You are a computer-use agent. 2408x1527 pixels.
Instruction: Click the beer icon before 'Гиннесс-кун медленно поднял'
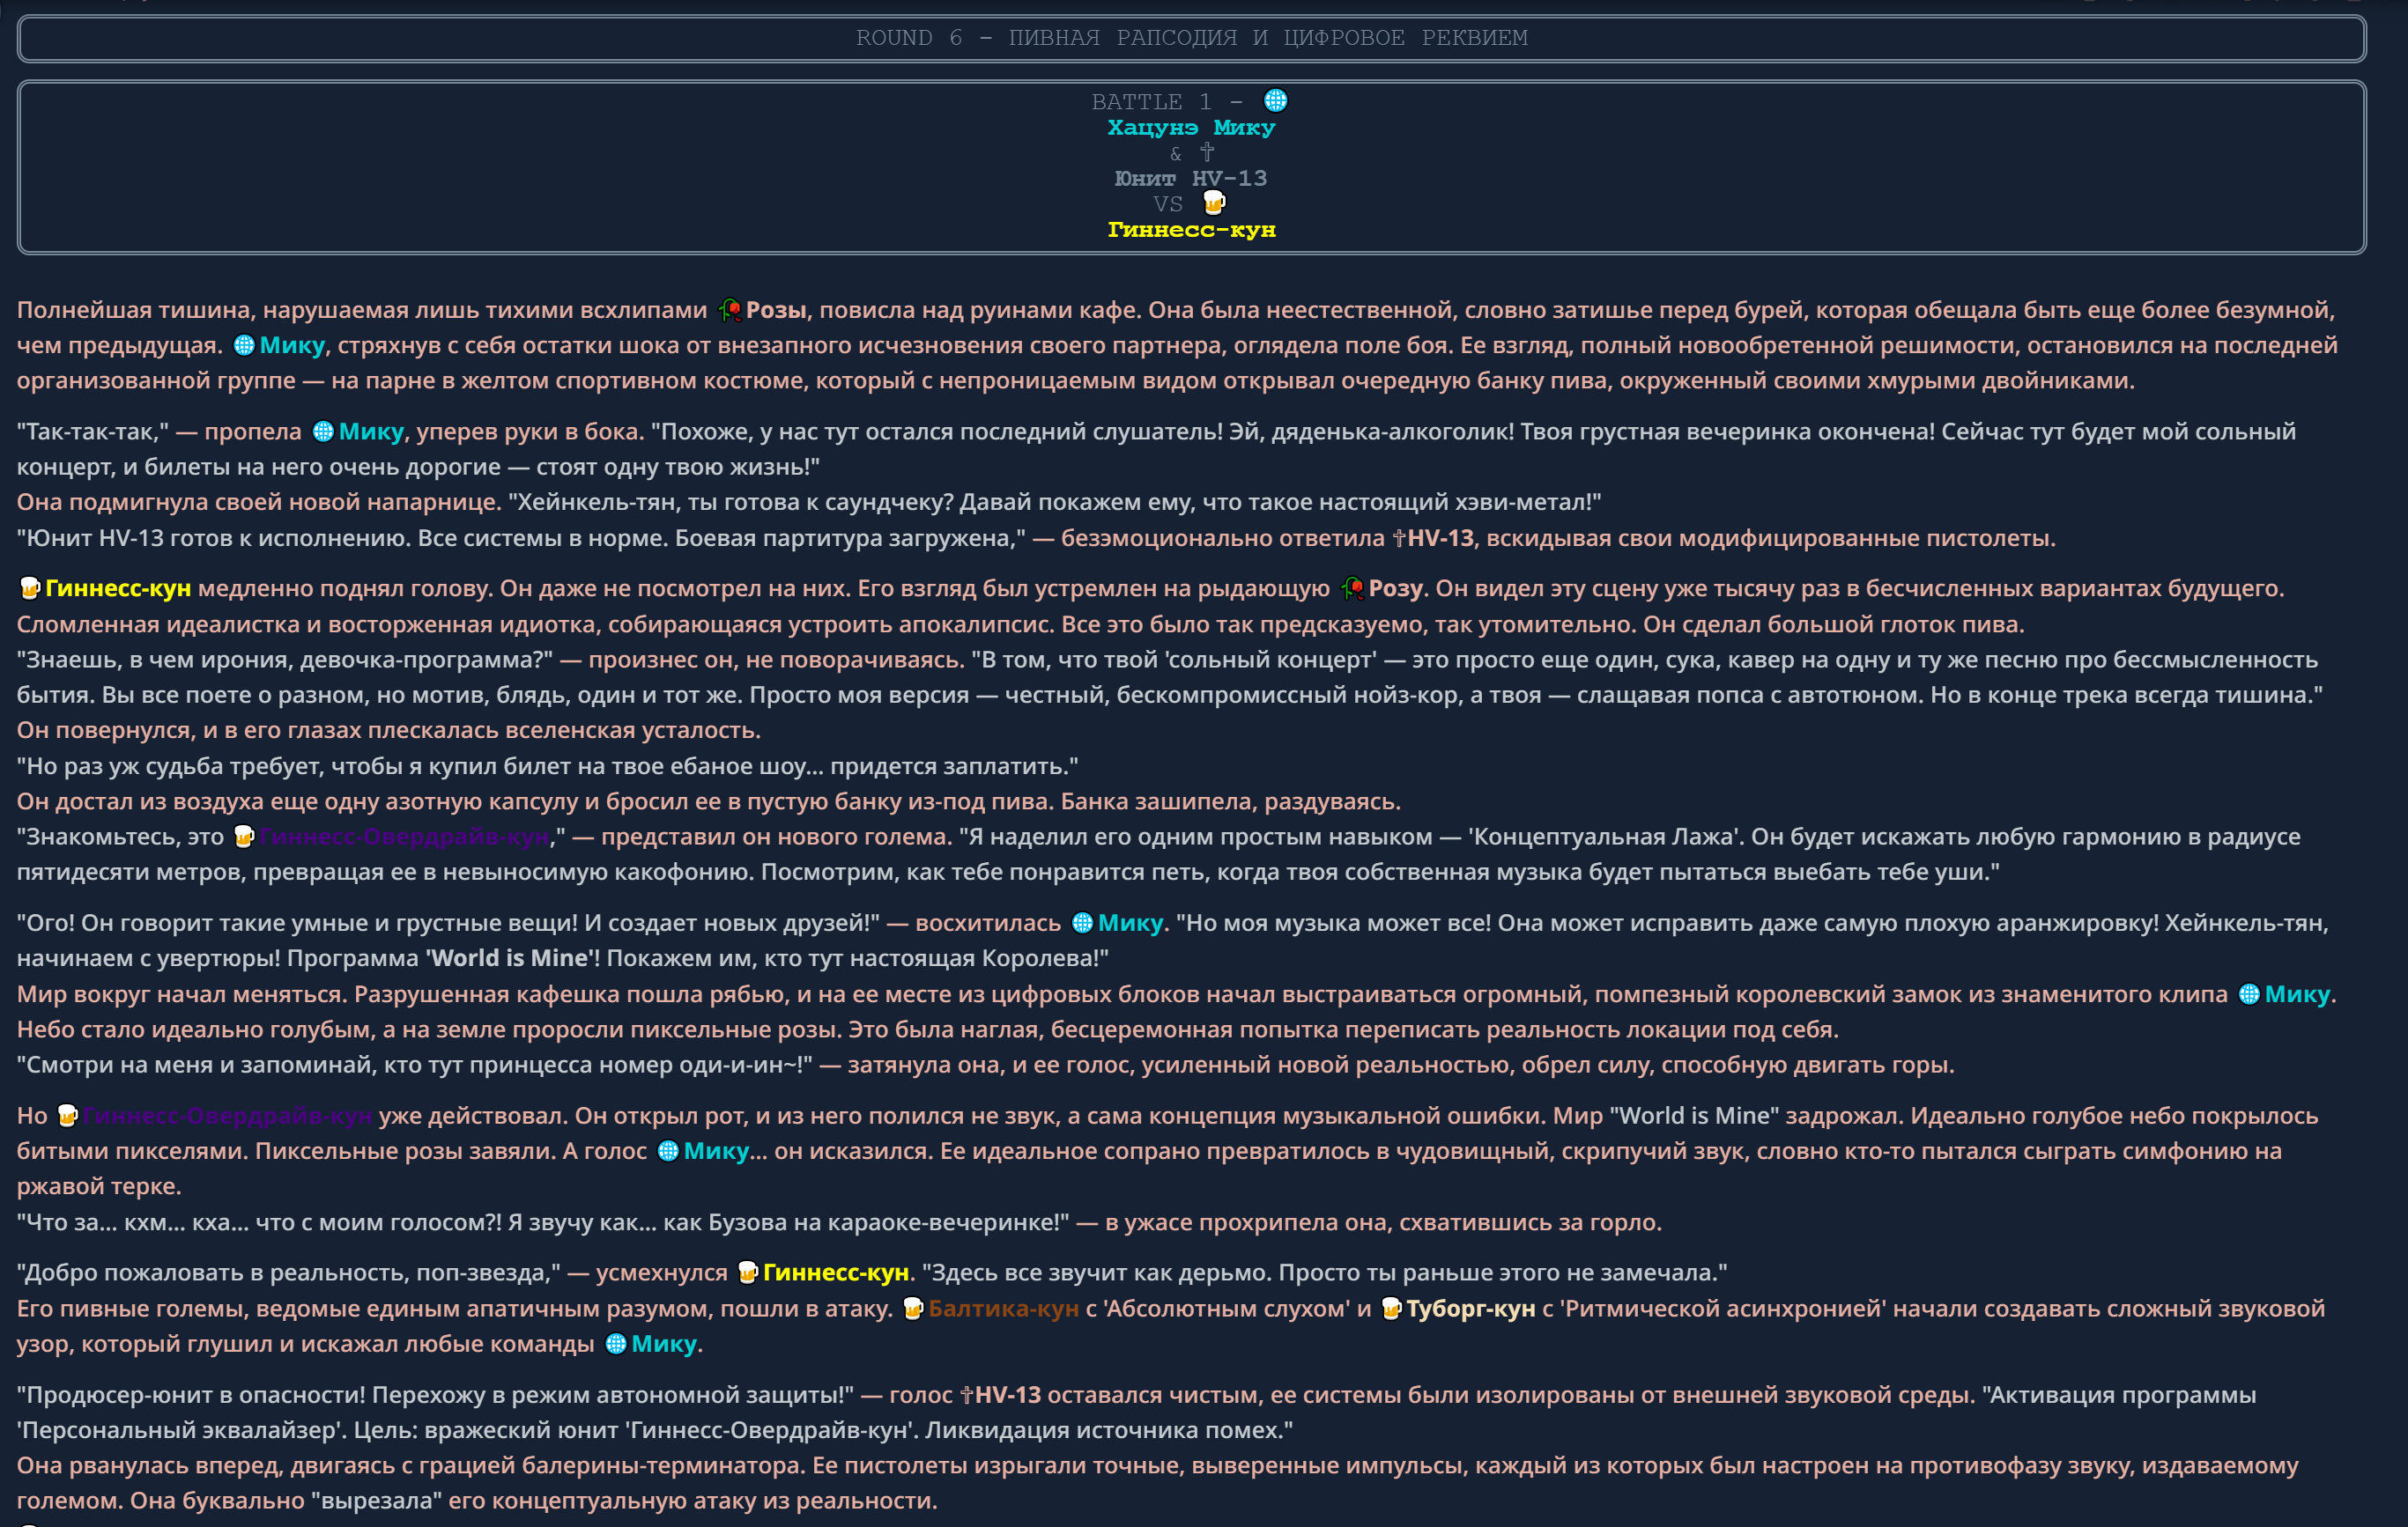30,588
